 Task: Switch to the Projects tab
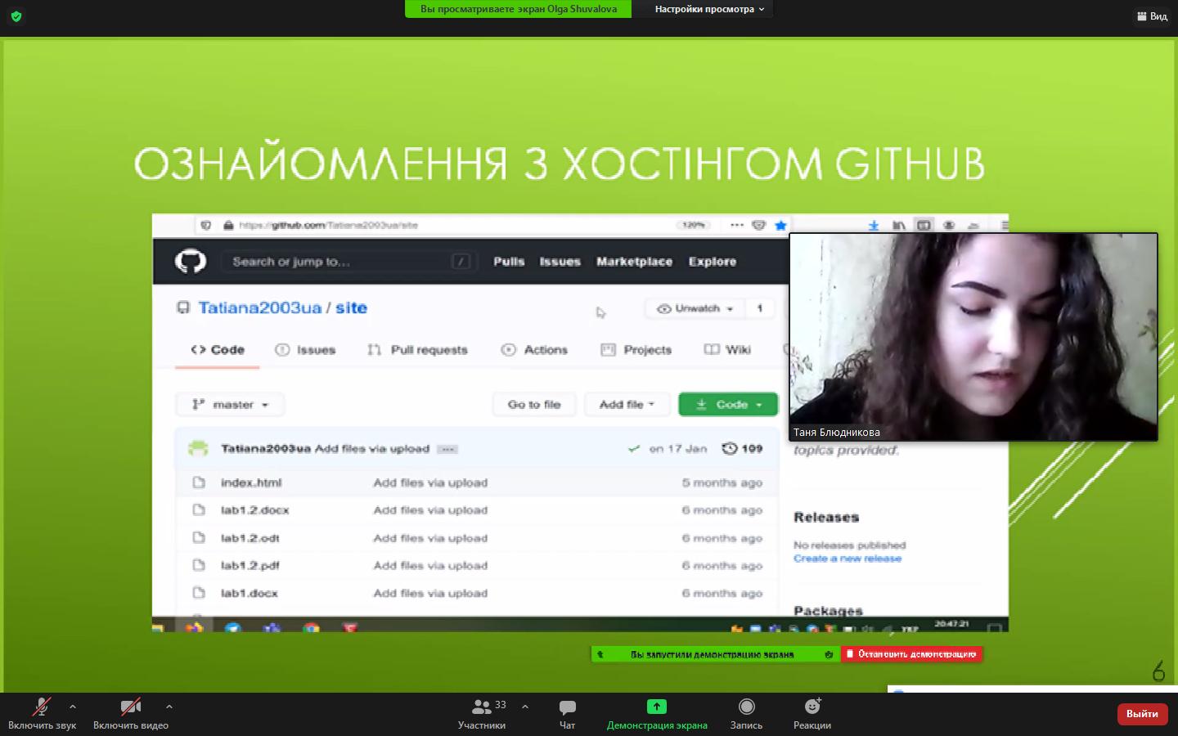[636, 350]
